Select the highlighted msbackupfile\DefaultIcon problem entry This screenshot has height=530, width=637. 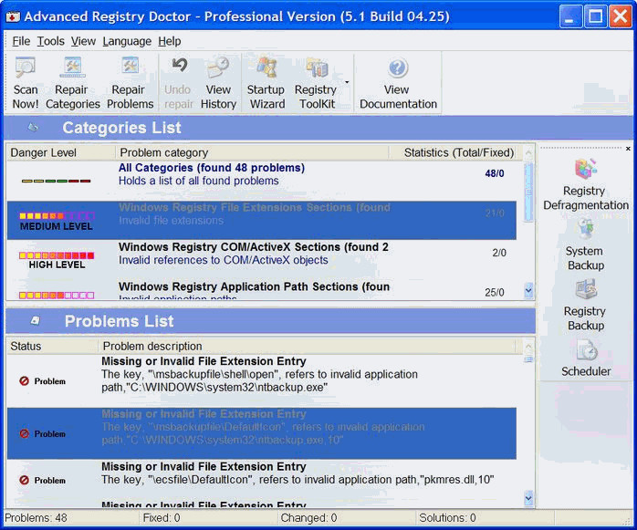262,433
